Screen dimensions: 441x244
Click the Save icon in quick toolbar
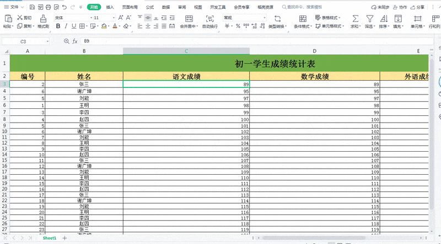[x=32, y=7]
